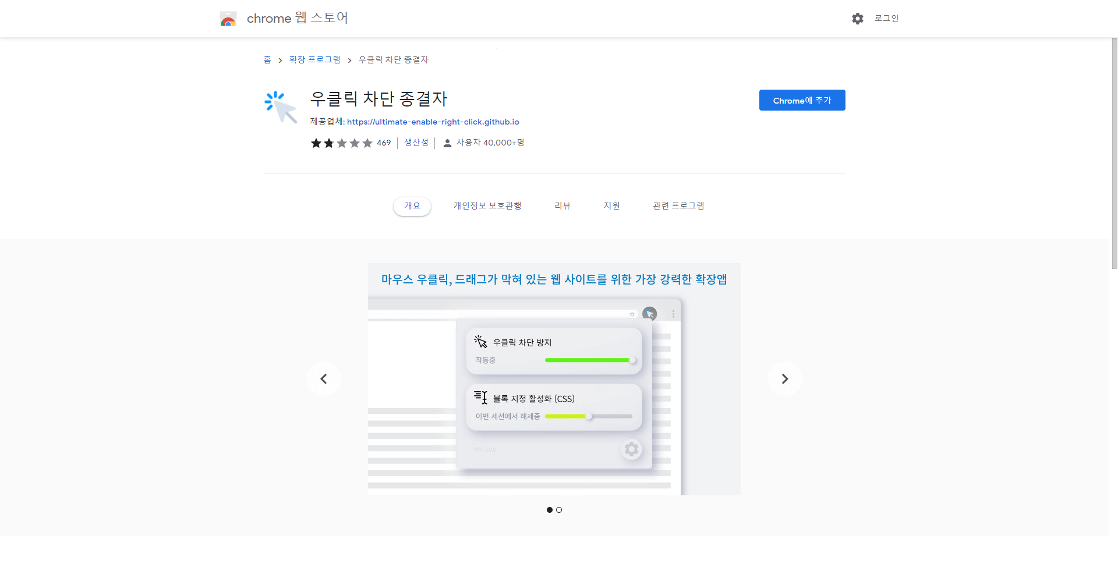The width and height of the screenshot is (1118, 564).
Task: Click the extension cursor logo icon
Action: click(281, 107)
